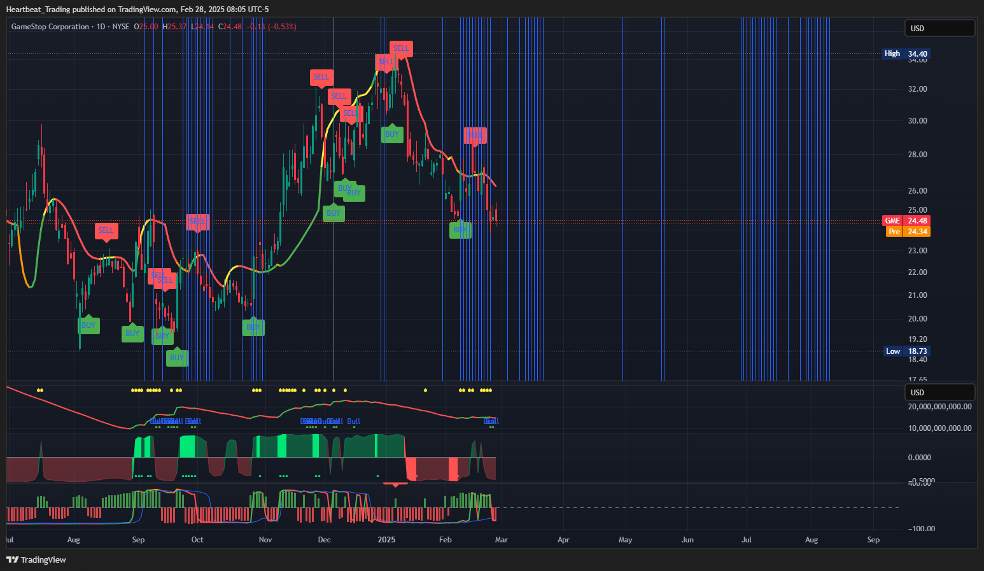Click the 30.00 price axis label
984x571 pixels.
point(917,121)
